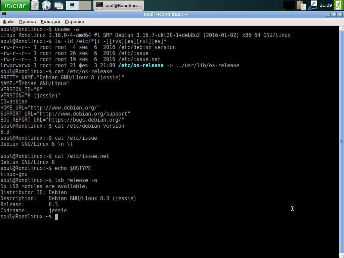Click the SUPPORT_URL line
Image resolution: width=344 pixels, height=258 pixels.
[65, 114]
